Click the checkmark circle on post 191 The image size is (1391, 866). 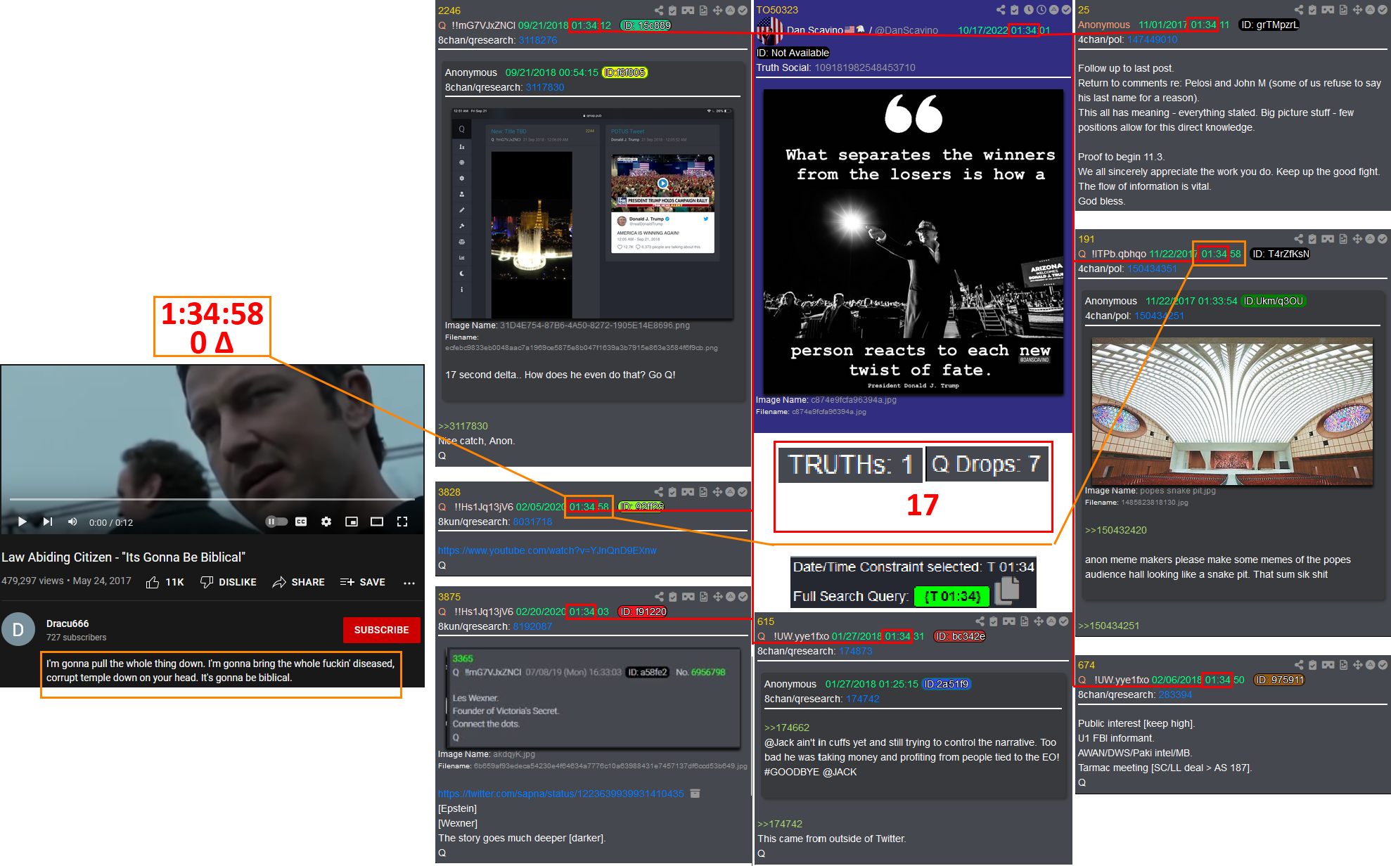coord(1383,239)
